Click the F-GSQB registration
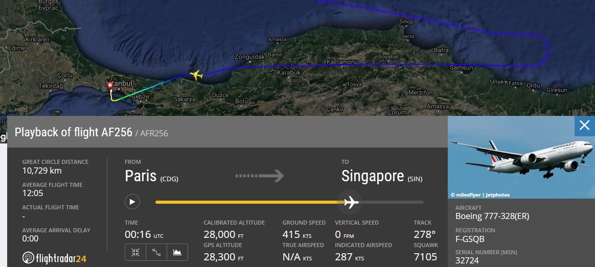595x267 pixels. pyautogui.click(x=470, y=239)
